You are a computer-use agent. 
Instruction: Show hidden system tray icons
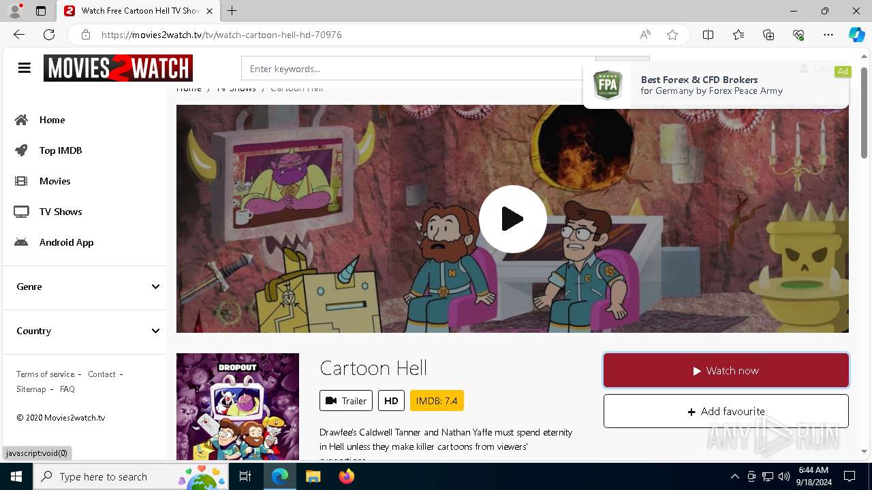click(734, 476)
